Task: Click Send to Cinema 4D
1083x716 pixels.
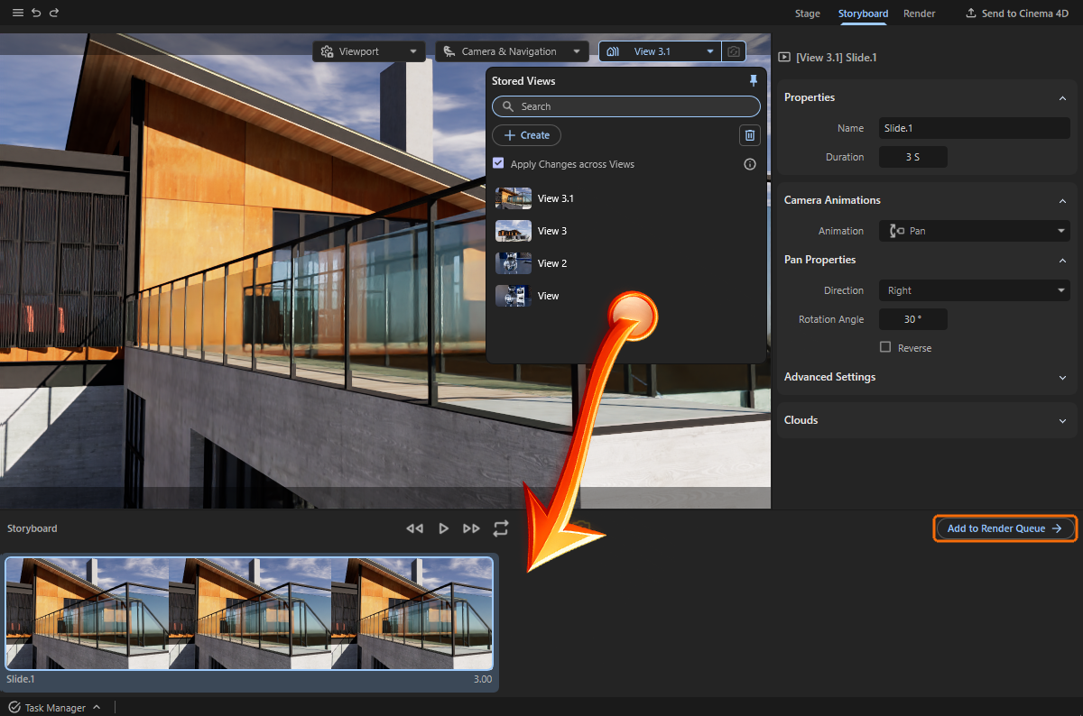Action: click(1016, 14)
